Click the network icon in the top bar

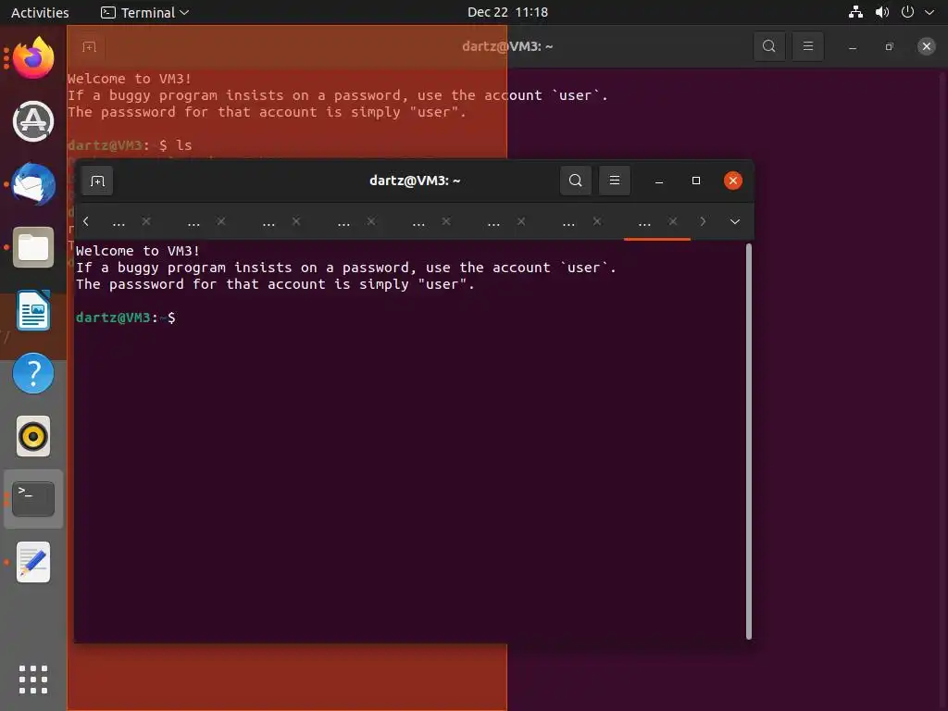855,12
